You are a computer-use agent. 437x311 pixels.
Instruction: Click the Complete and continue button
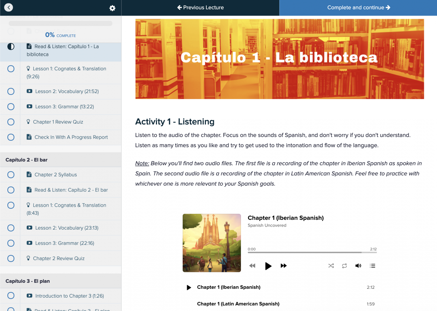(358, 7)
